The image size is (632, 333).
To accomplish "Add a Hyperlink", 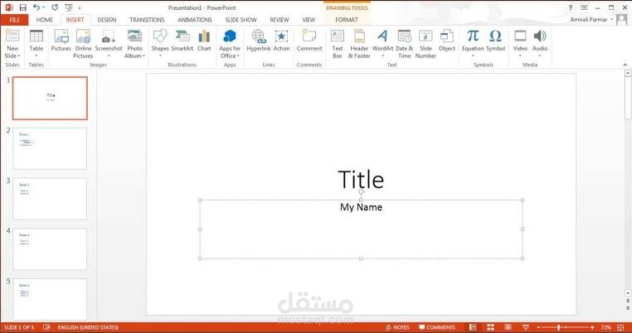I will [259, 41].
